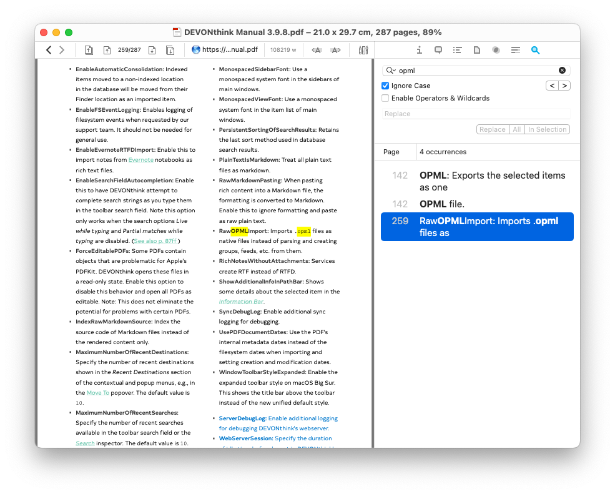Click the All replace button
Viewport: 615px width, 494px height.
click(x=516, y=129)
